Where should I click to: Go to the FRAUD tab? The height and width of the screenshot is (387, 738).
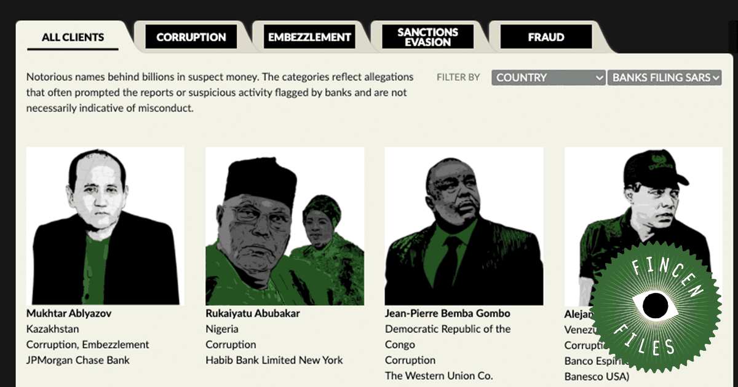[x=546, y=37]
